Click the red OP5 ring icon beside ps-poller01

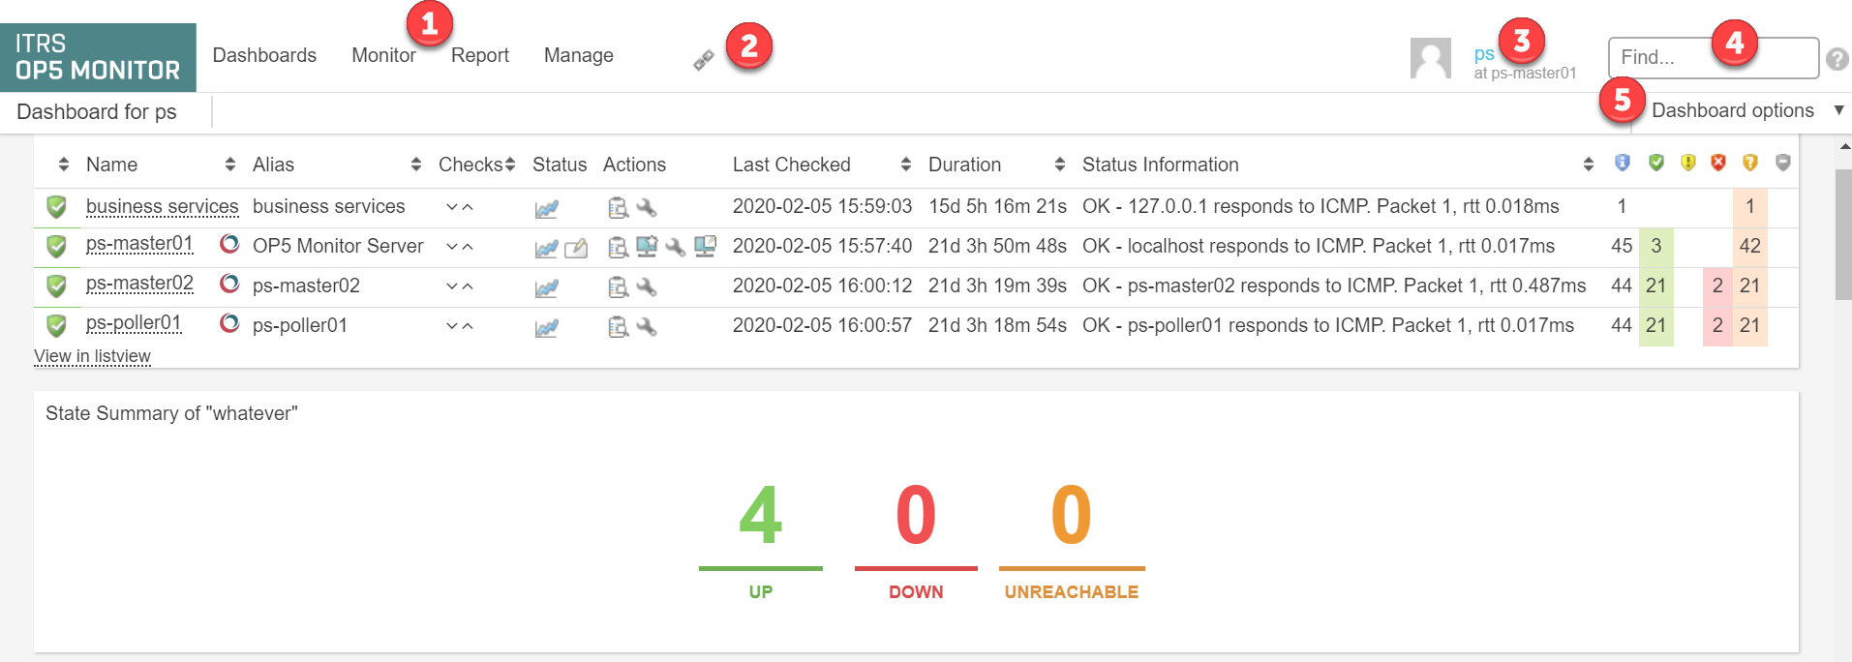pyautogui.click(x=229, y=323)
